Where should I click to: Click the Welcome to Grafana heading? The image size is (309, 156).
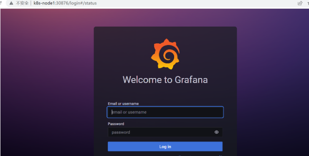click(165, 80)
